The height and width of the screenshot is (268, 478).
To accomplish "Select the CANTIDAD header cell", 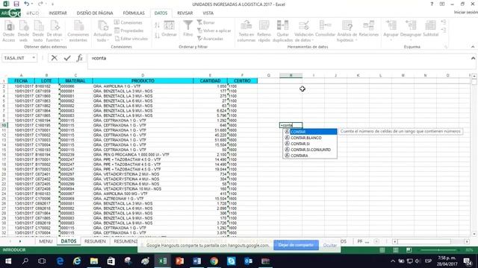I will [x=210, y=81].
